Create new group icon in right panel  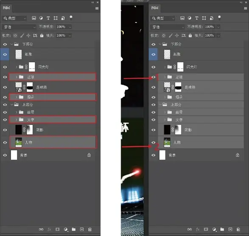(x=222, y=229)
